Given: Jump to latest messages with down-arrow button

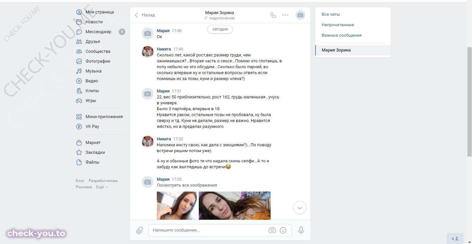Looking at the screenshot, I should pyautogui.click(x=299, y=208).
